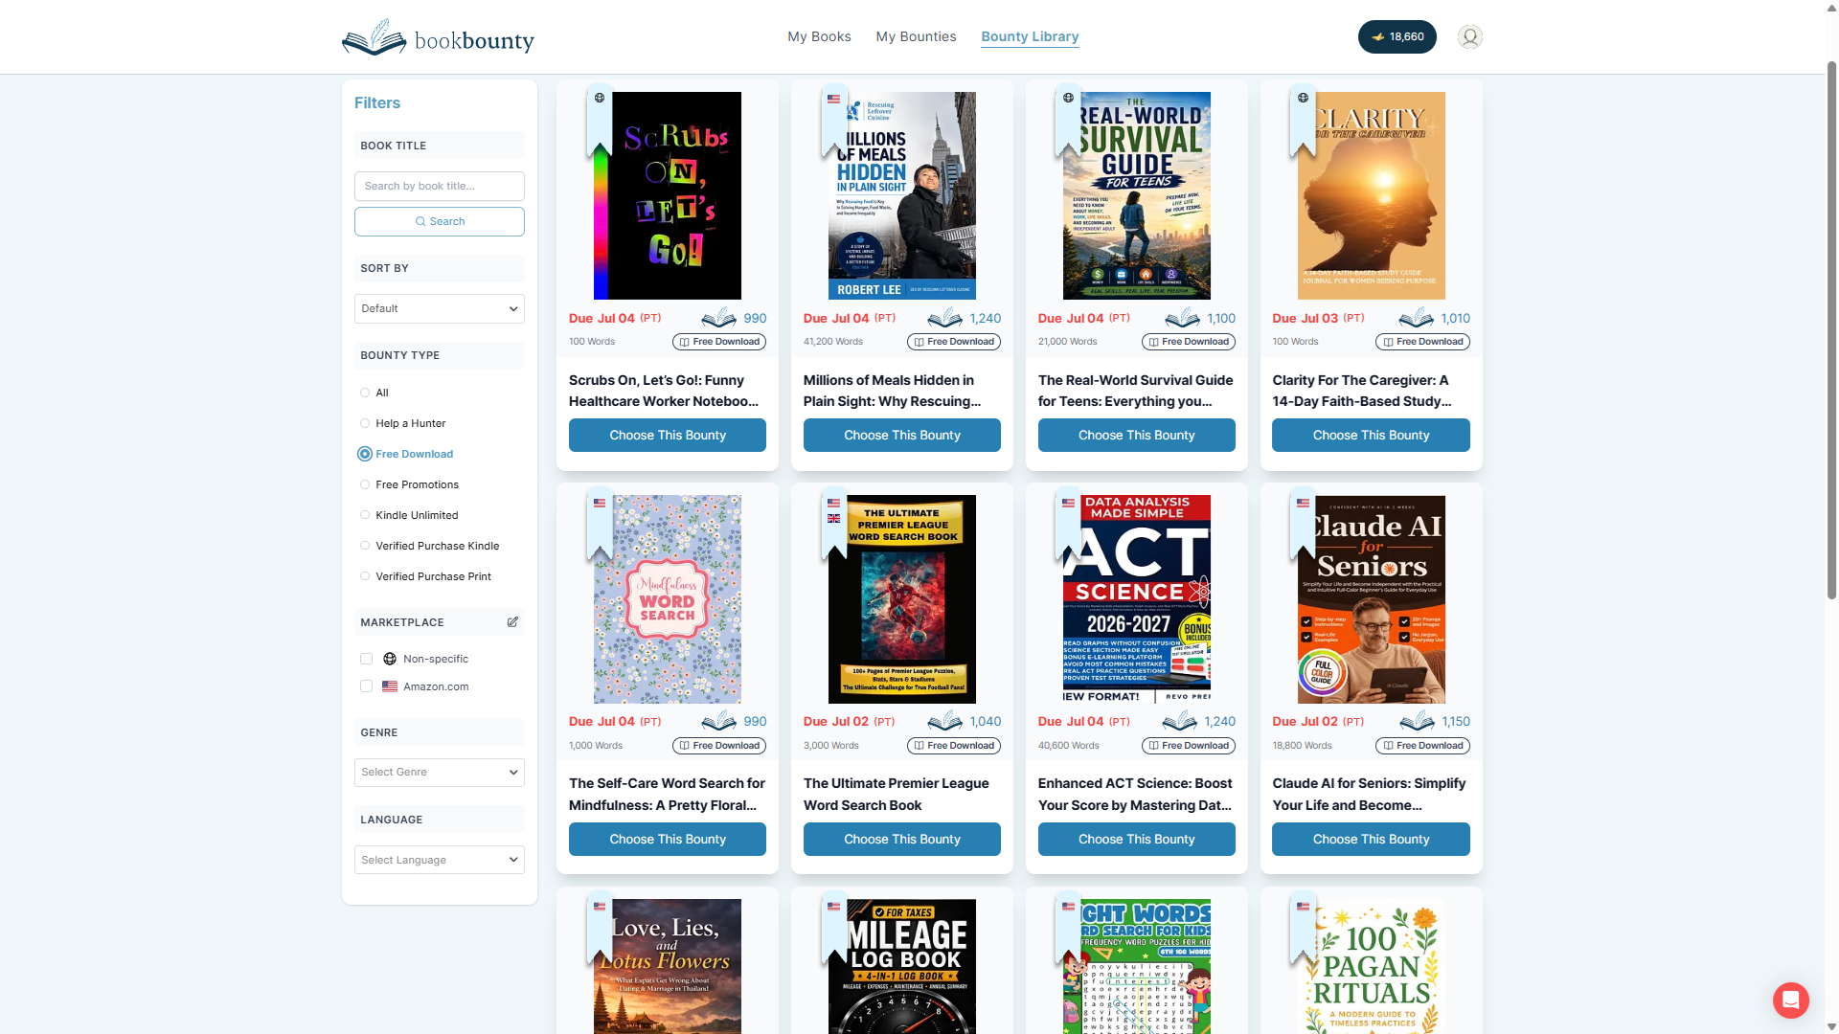The height and width of the screenshot is (1034, 1839).
Task: Click Free Download badge on Scrubs On card
Action: (x=719, y=342)
